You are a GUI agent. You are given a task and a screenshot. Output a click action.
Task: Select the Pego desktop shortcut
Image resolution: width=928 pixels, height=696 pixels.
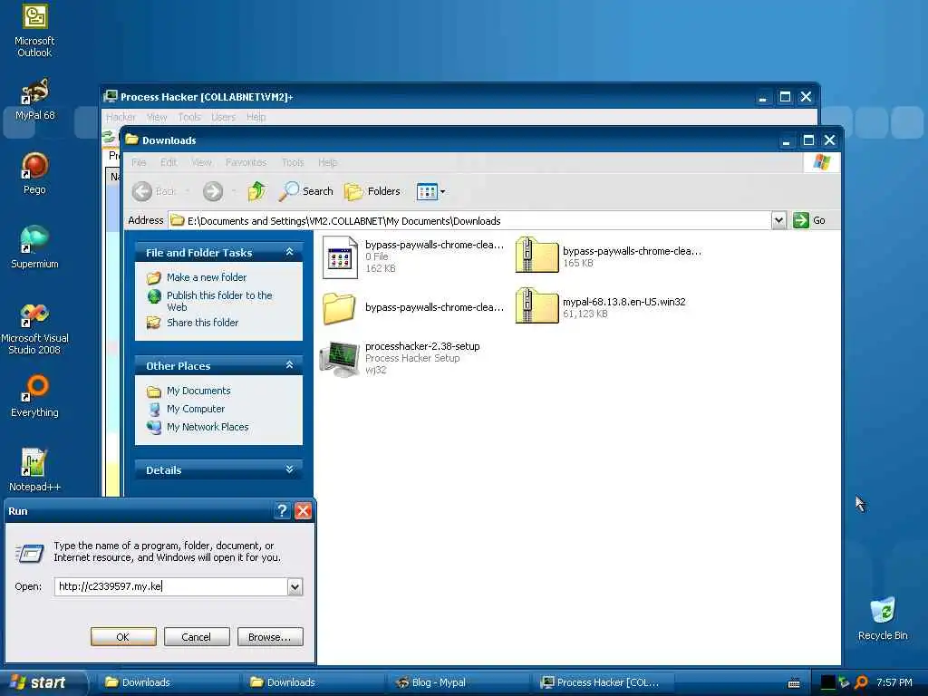point(34,173)
